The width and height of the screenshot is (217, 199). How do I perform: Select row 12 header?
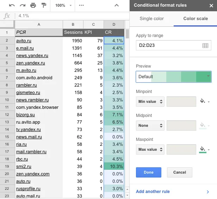click(x=7, y=115)
